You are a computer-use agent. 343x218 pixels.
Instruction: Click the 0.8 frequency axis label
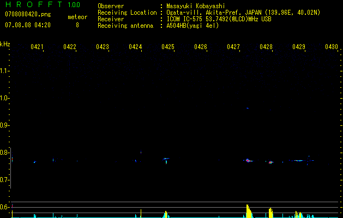coord(4,153)
